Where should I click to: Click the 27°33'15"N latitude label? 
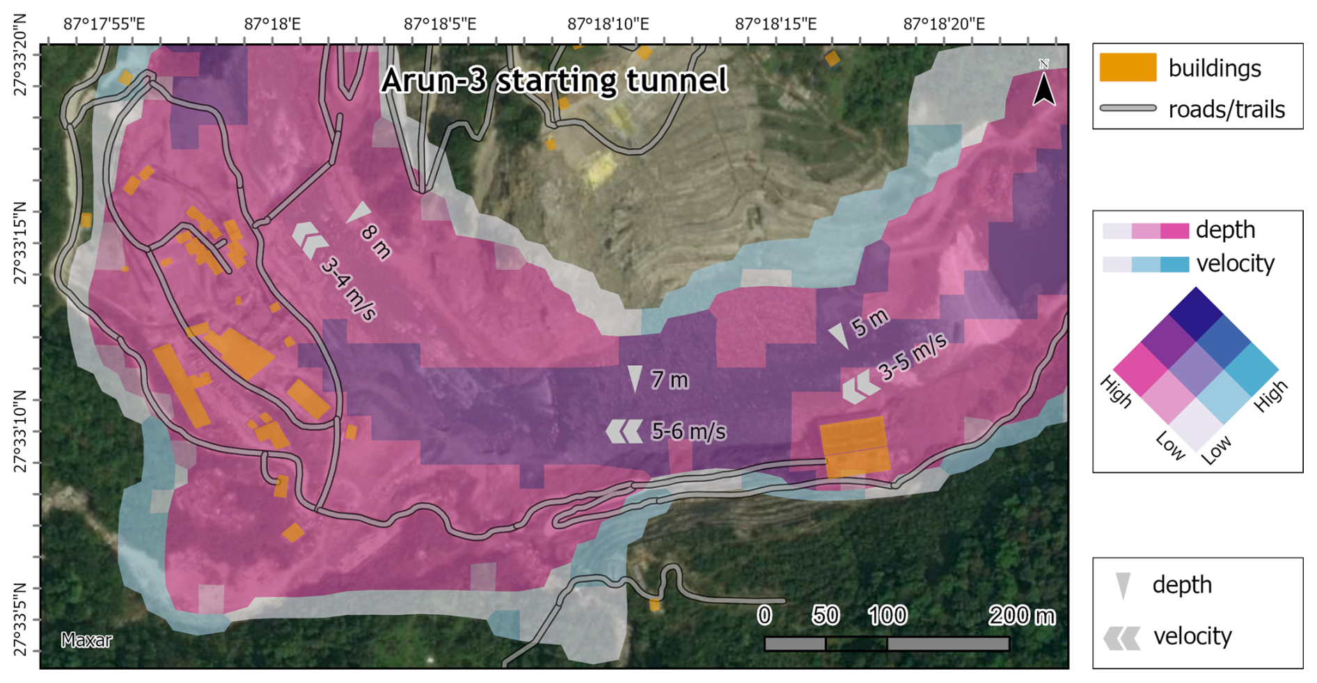tap(20, 243)
